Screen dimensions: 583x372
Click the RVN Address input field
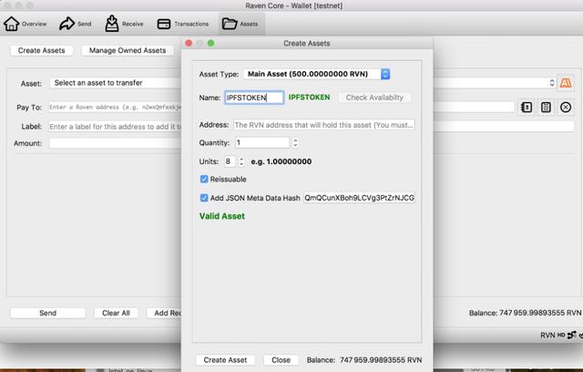pos(324,125)
